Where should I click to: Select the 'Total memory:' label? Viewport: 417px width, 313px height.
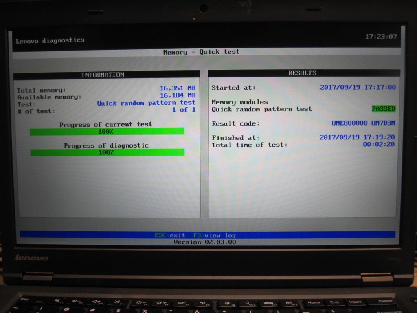click(x=41, y=90)
